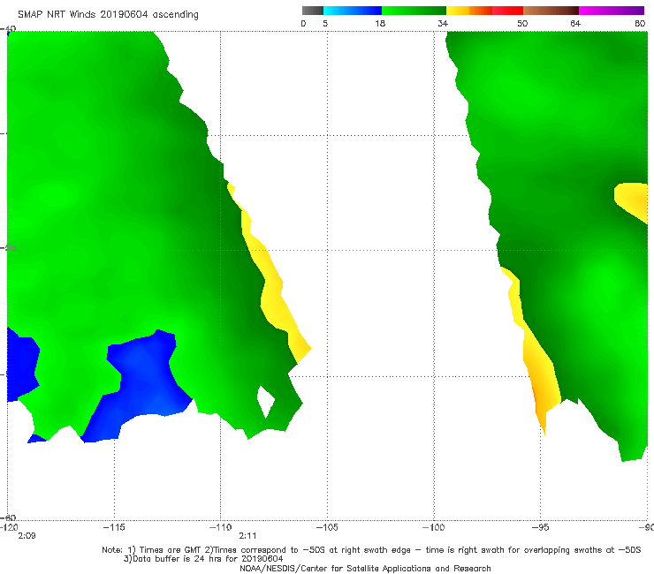Image resolution: width=654 pixels, height=574 pixels.
Task: Click the longitude label '-100'
Action: pyautogui.click(x=434, y=527)
